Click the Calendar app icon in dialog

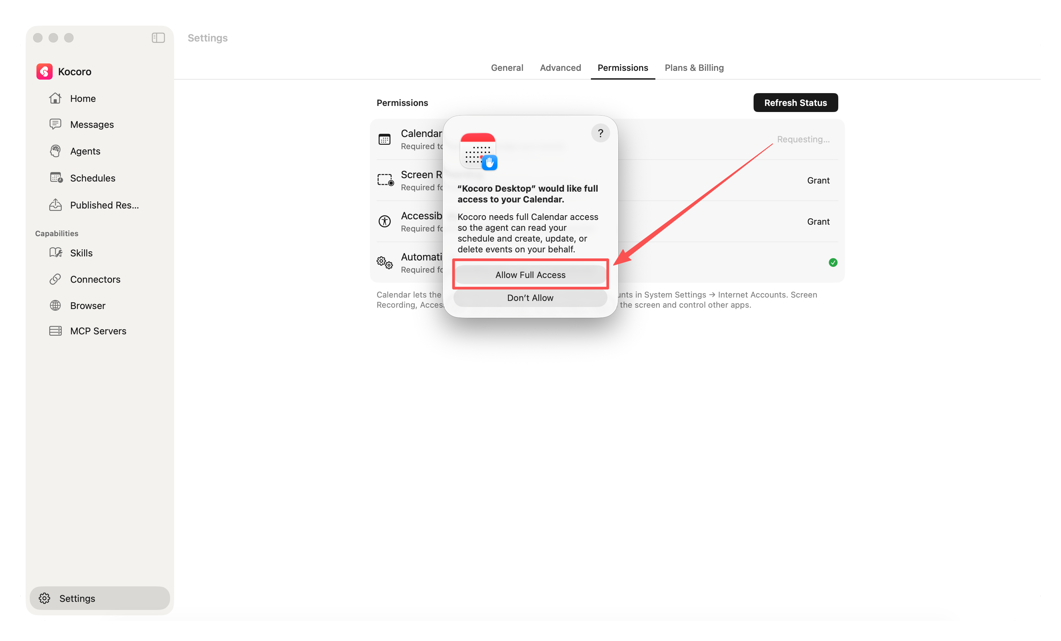478,151
